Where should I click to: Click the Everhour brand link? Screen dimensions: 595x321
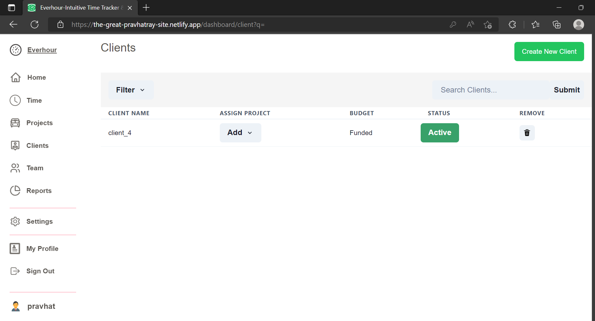(x=42, y=50)
